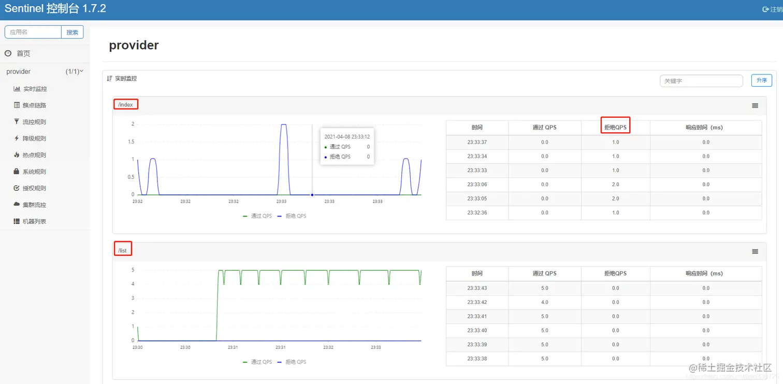Click the /index resource title
Image resolution: width=783 pixels, height=384 pixels.
[125, 104]
